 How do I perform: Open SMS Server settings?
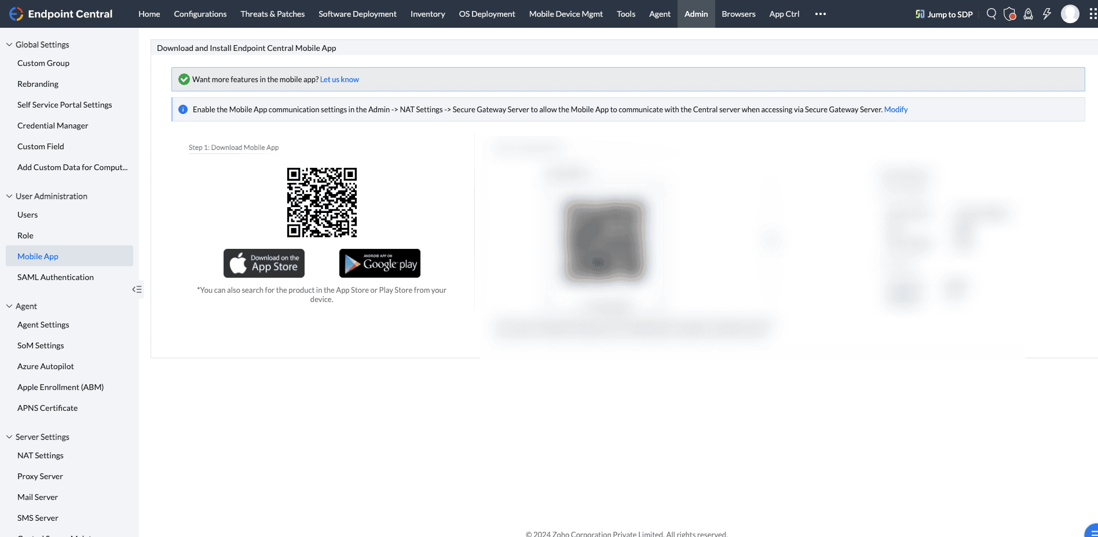coord(38,518)
